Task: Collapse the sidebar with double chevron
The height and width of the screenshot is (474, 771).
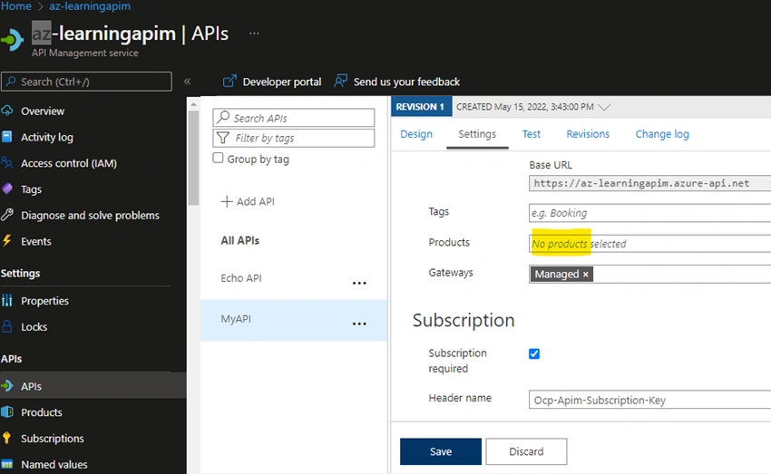Action: (188, 81)
